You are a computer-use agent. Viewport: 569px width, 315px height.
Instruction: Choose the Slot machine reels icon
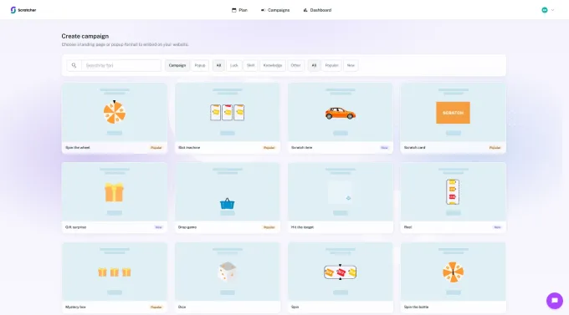227,112
